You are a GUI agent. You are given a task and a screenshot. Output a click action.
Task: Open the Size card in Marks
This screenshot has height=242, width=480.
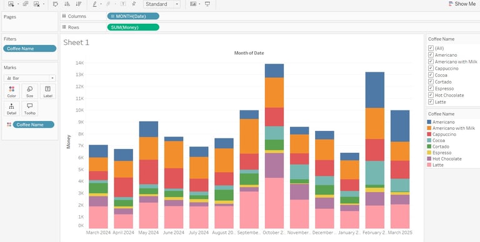pyautogui.click(x=30, y=92)
